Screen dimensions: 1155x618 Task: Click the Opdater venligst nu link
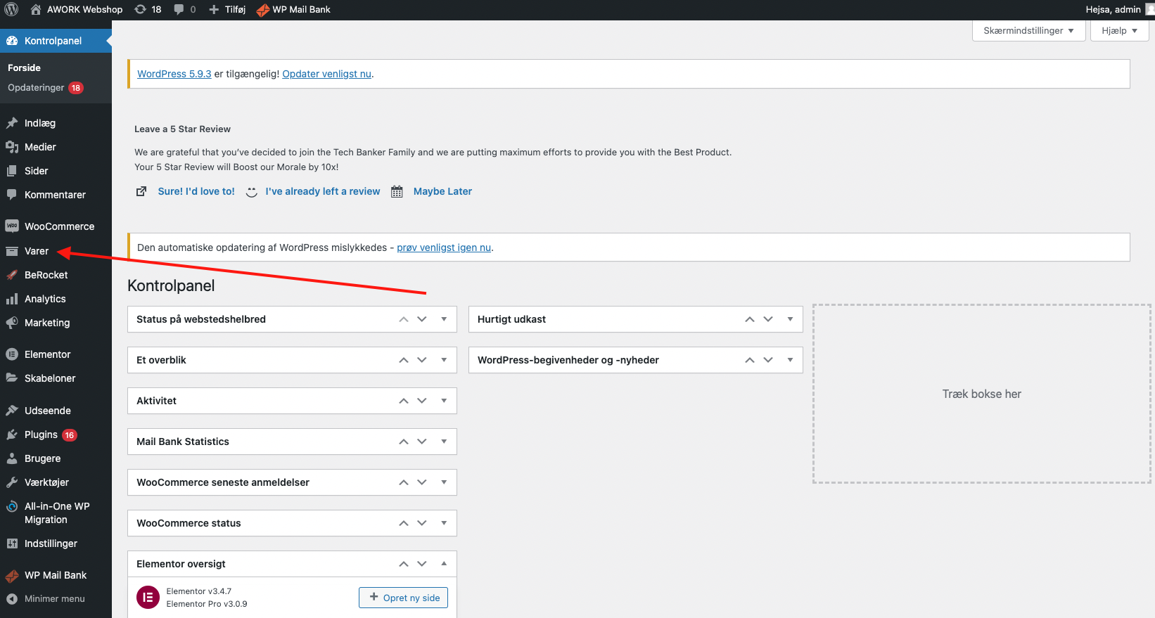327,74
